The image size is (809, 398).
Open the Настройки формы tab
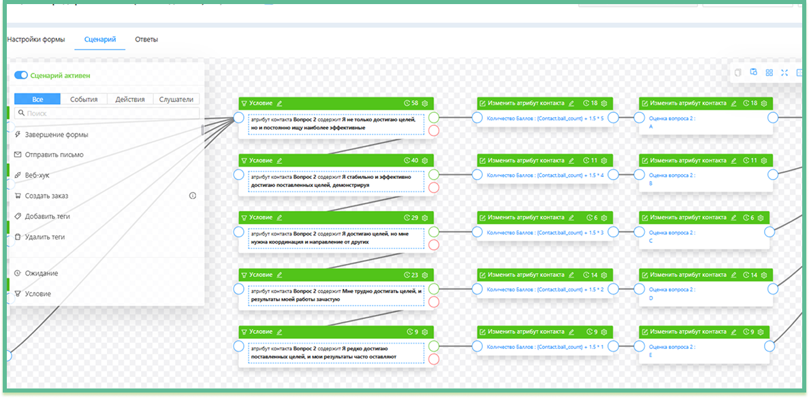(x=36, y=39)
